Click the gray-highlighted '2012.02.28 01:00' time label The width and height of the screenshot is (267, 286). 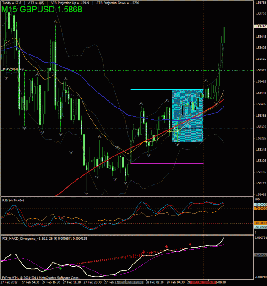131,282
